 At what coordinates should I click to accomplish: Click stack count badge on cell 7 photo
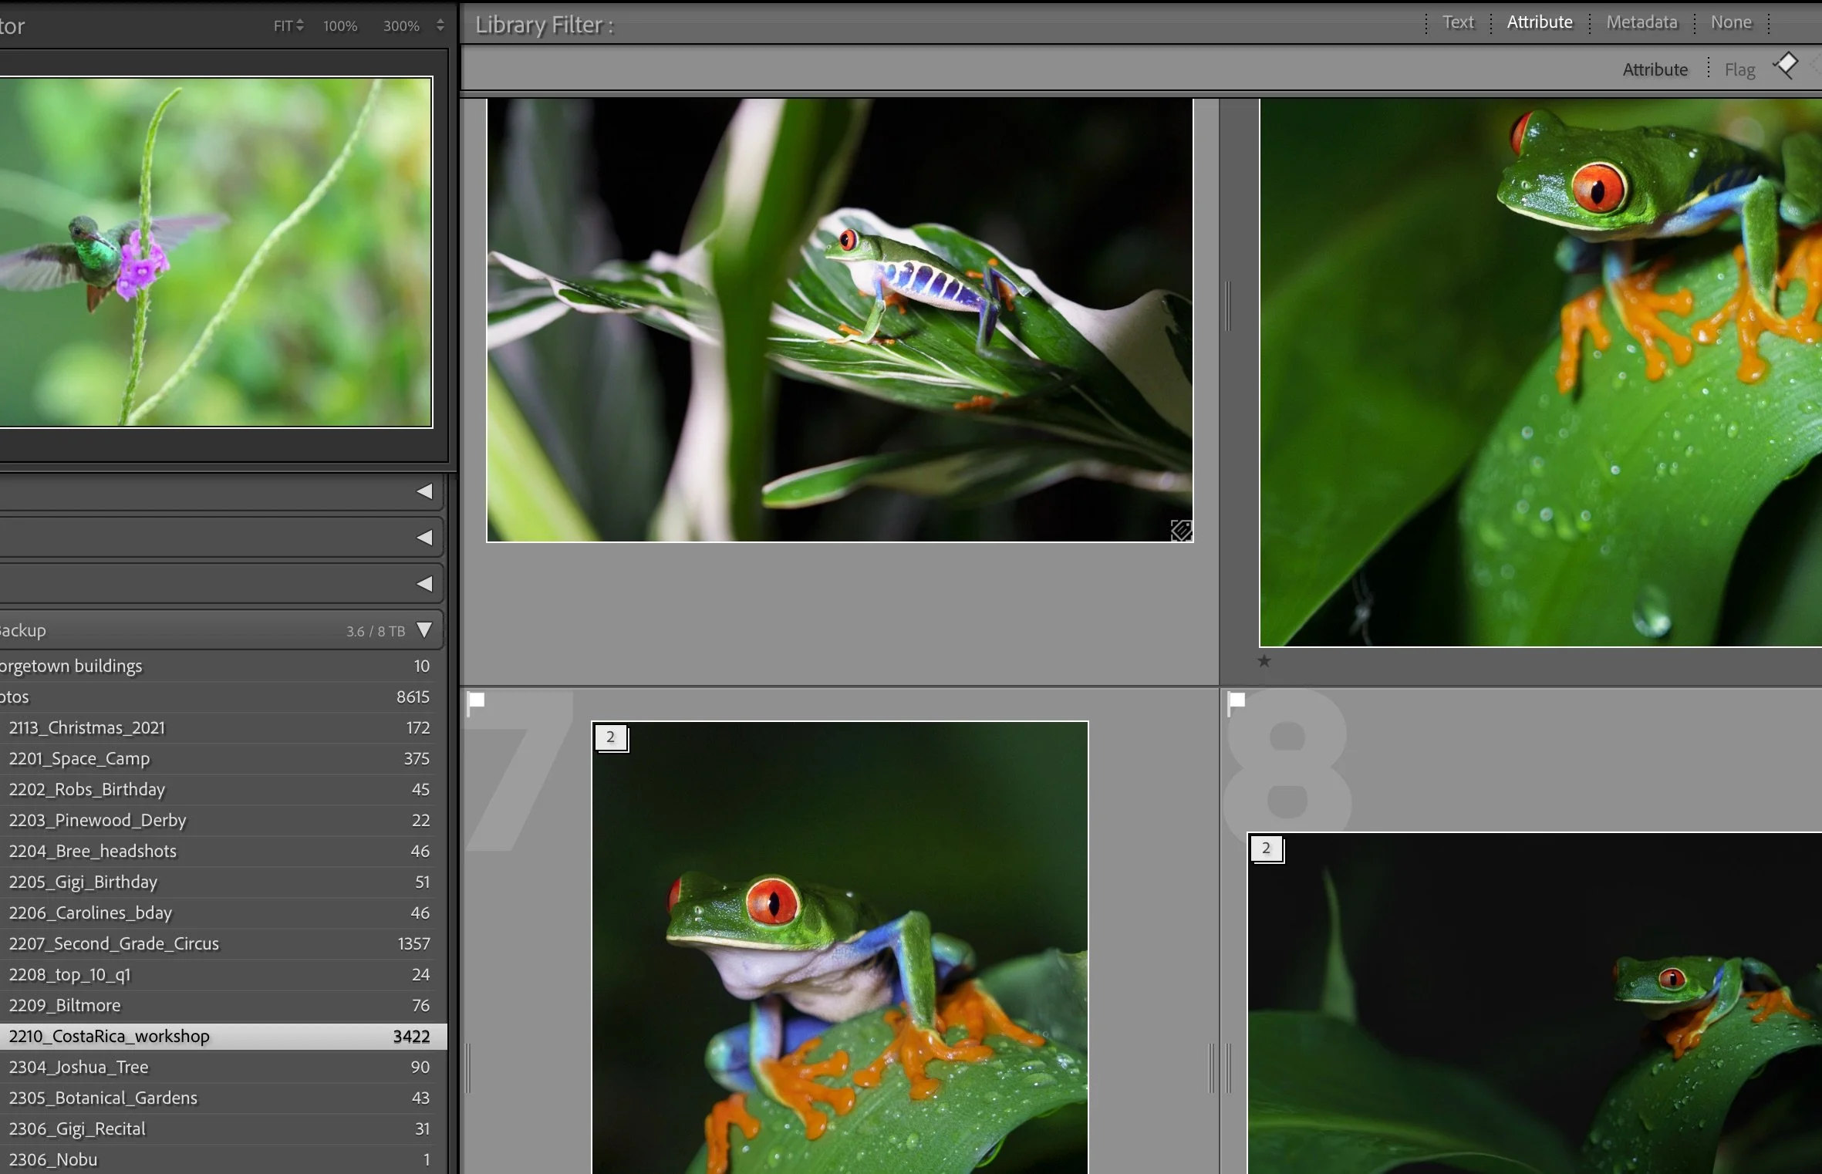pos(611,737)
